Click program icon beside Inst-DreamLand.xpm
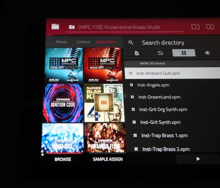 pos(132,97)
